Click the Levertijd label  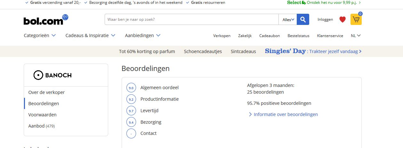[x=149, y=111]
